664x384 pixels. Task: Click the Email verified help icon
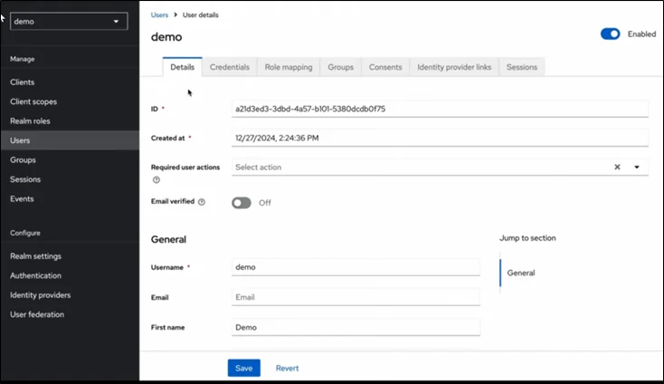(201, 202)
